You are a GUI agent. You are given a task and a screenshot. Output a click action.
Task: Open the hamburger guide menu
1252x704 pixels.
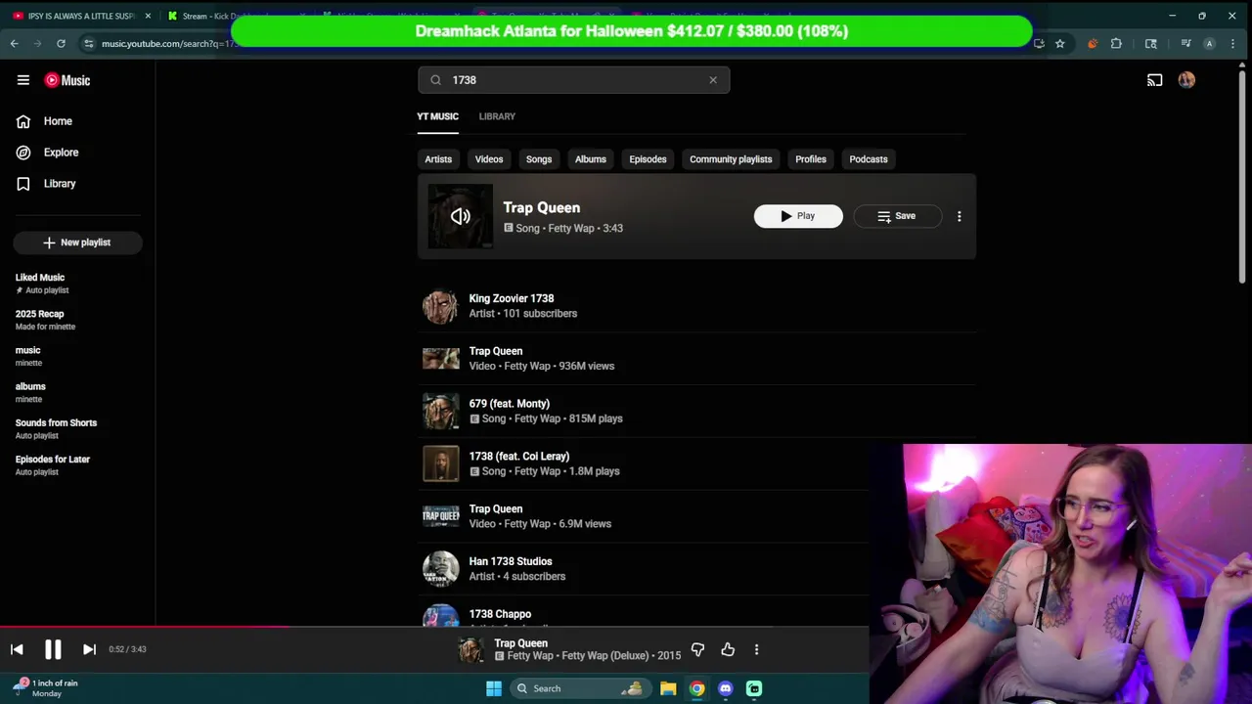coord(23,80)
